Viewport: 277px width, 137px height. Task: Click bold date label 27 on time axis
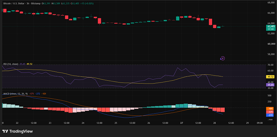(x=181, y=123)
